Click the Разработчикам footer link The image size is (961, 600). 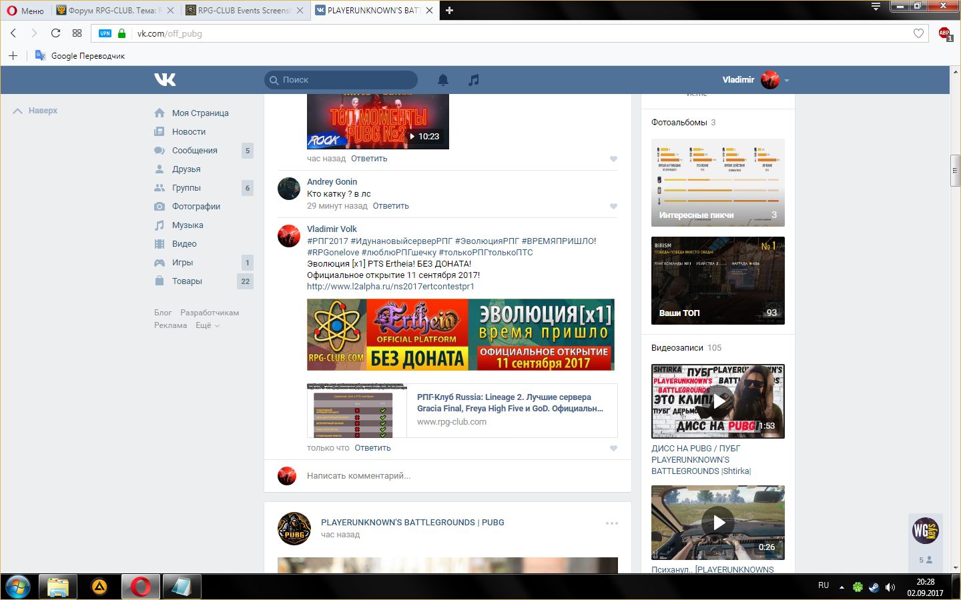coord(210,312)
